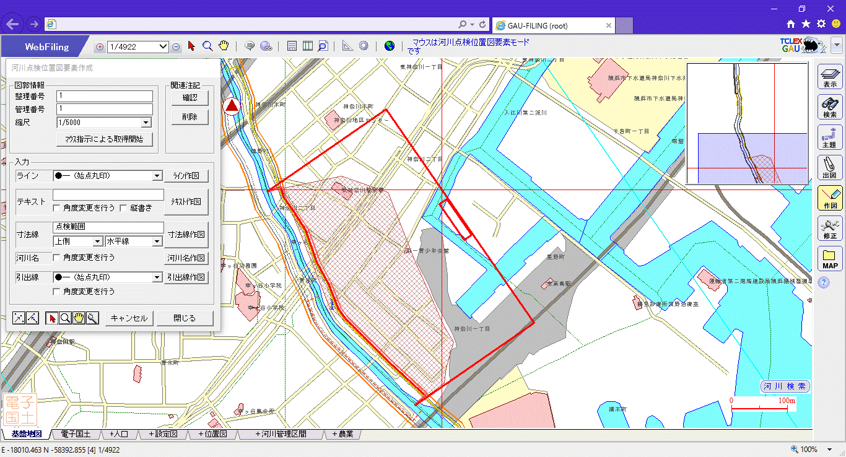The height and width of the screenshot is (457, 846).
Task: Toggle 角度変更を行う checkbox for 河川名
Action: (x=57, y=257)
